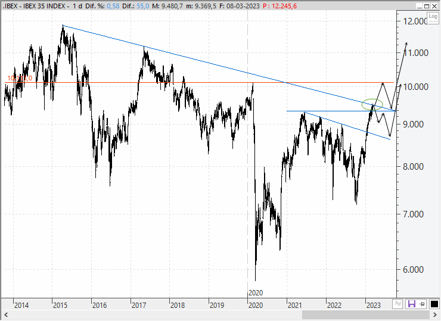
Task: Click the 'm: 9.369,5' minimum value
Action: (x=201, y=6)
